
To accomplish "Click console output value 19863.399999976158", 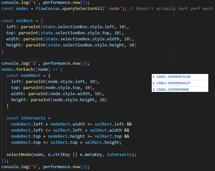I will (x=173, y=77).
